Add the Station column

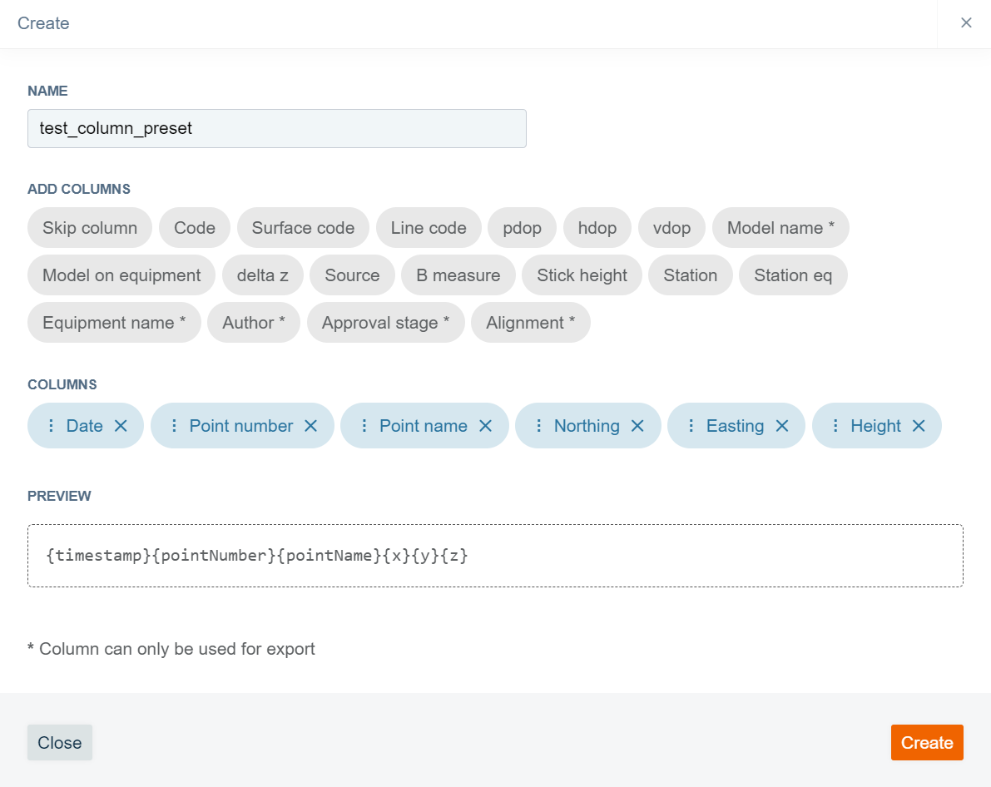(690, 275)
